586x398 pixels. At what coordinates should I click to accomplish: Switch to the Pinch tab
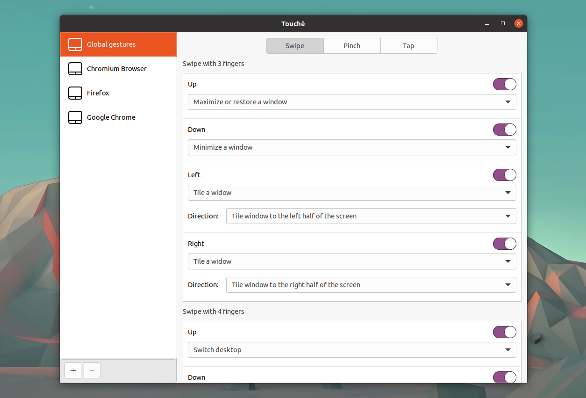point(351,45)
